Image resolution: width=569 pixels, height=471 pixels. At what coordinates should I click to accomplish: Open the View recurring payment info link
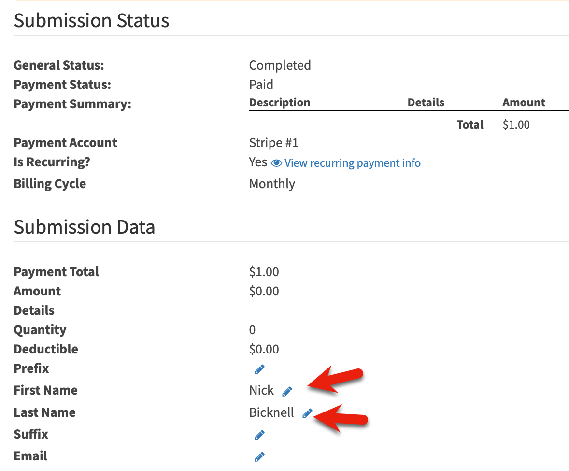tap(352, 163)
